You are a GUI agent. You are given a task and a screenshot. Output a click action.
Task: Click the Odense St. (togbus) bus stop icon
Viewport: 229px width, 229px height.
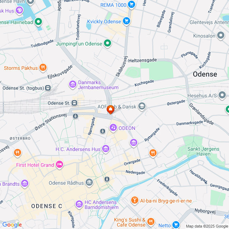pyautogui.click(x=48, y=88)
